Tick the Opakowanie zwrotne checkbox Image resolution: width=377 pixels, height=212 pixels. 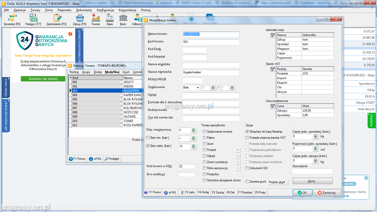coord(204,132)
